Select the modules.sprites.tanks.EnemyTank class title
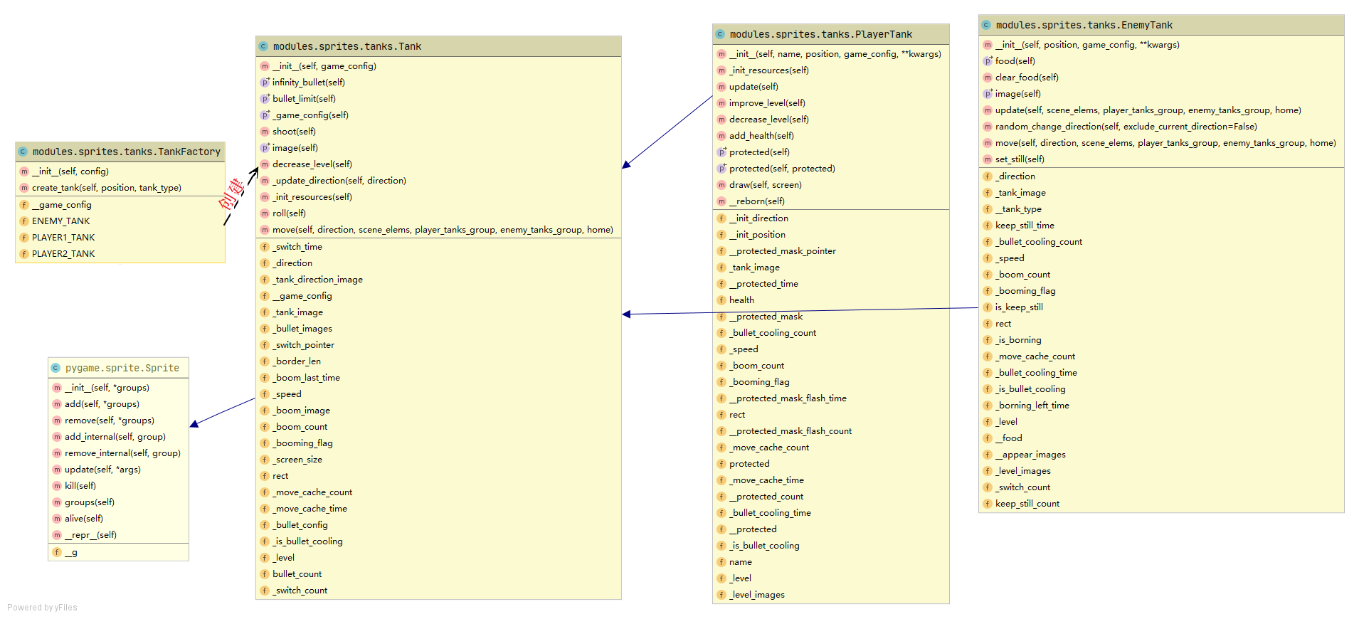1359x619 pixels. (x=1084, y=25)
